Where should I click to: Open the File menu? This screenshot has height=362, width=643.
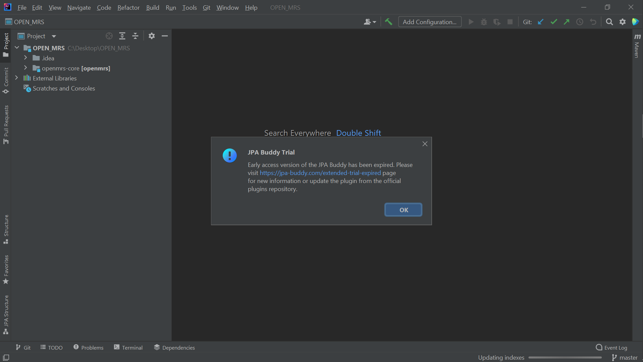pos(22,7)
